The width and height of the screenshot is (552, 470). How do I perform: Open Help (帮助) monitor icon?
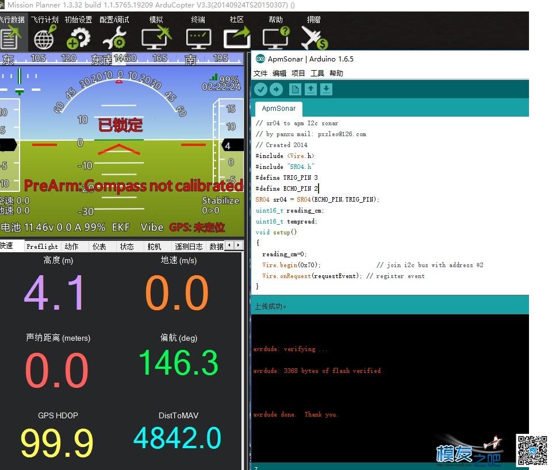click(276, 38)
